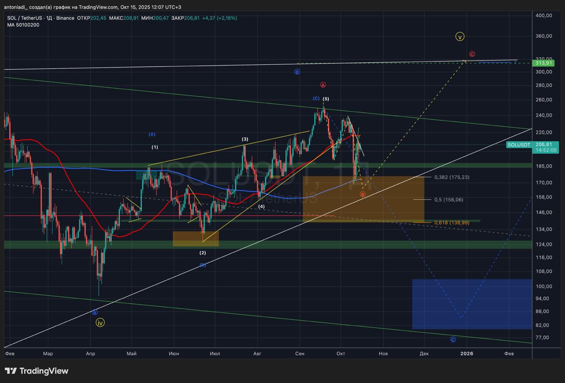
Task: Click the red circled A wave label
Action: pos(323,85)
